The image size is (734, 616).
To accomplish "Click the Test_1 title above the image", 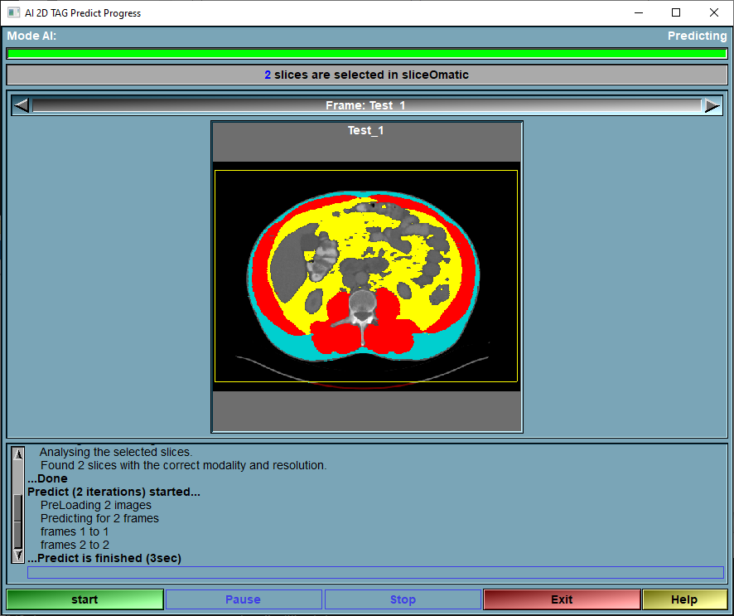I will (x=365, y=130).
